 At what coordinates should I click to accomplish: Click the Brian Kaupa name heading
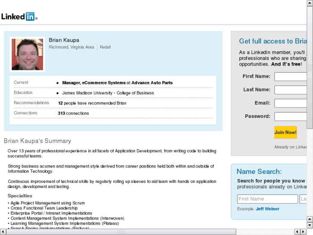click(64, 40)
